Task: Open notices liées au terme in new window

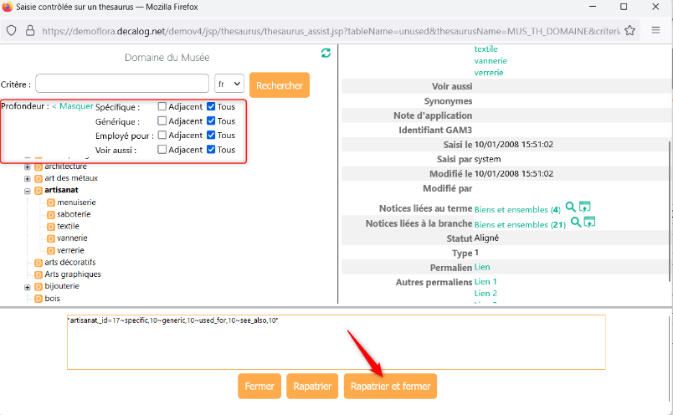Action: point(585,207)
